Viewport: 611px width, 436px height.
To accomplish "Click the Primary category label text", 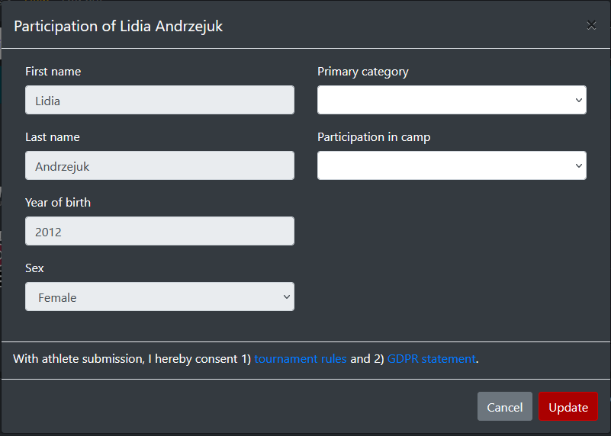I will [363, 72].
